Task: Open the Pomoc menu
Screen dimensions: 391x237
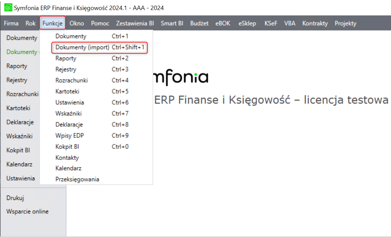Action: click(100, 23)
